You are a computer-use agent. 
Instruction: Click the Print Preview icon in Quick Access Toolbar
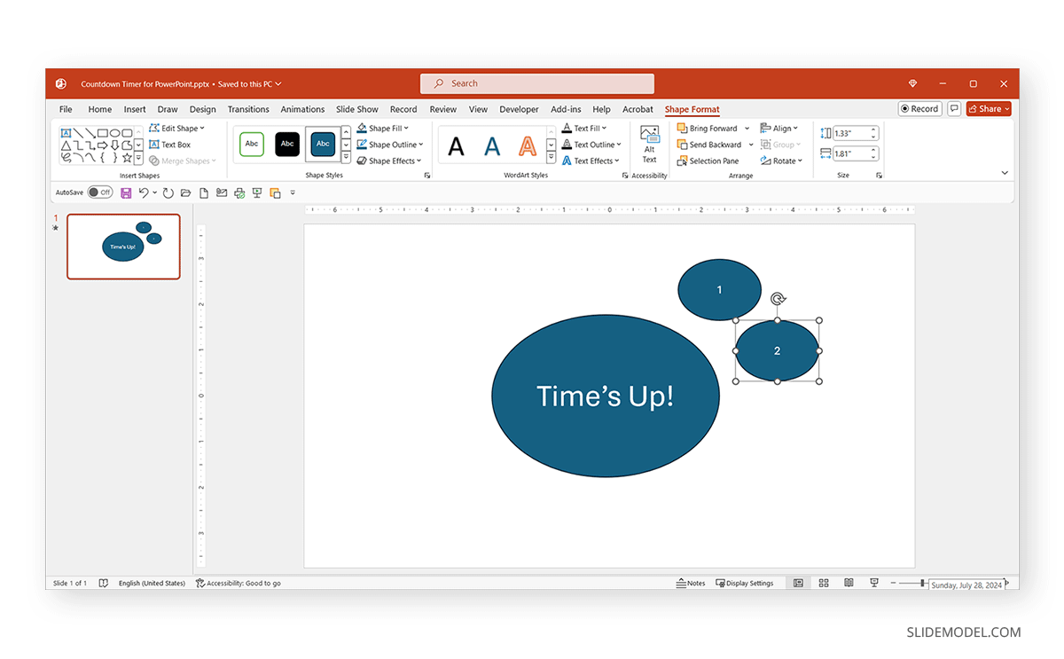point(239,192)
